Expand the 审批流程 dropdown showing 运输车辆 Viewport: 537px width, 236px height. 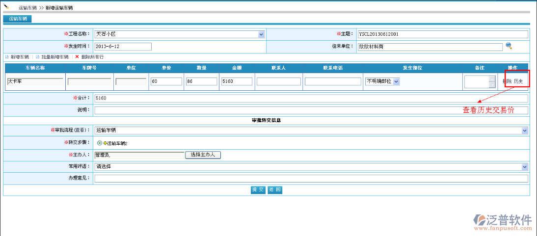[524, 131]
